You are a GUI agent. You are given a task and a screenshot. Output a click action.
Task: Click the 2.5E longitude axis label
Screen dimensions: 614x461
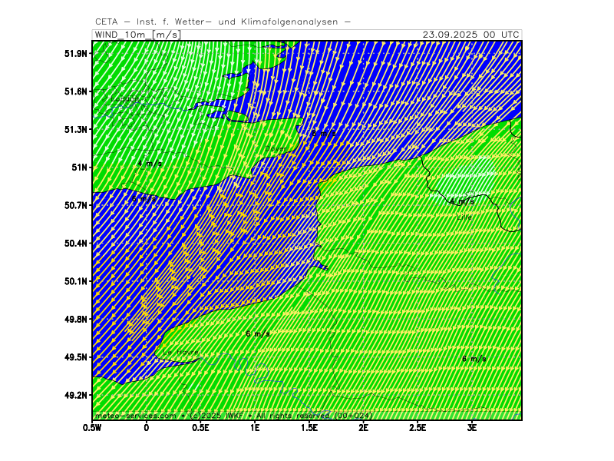tap(418, 428)
